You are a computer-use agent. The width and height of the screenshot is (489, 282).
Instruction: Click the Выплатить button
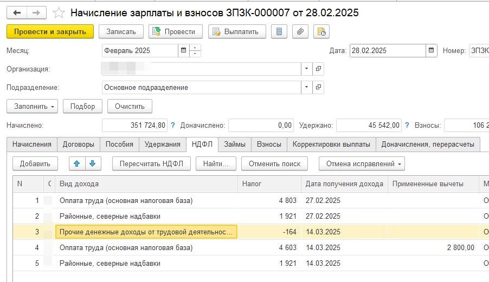pos(237,32)
